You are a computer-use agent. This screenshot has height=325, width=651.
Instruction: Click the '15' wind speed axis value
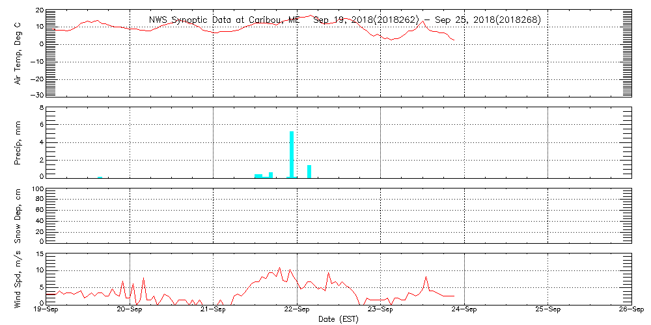[x=40, y=254]
